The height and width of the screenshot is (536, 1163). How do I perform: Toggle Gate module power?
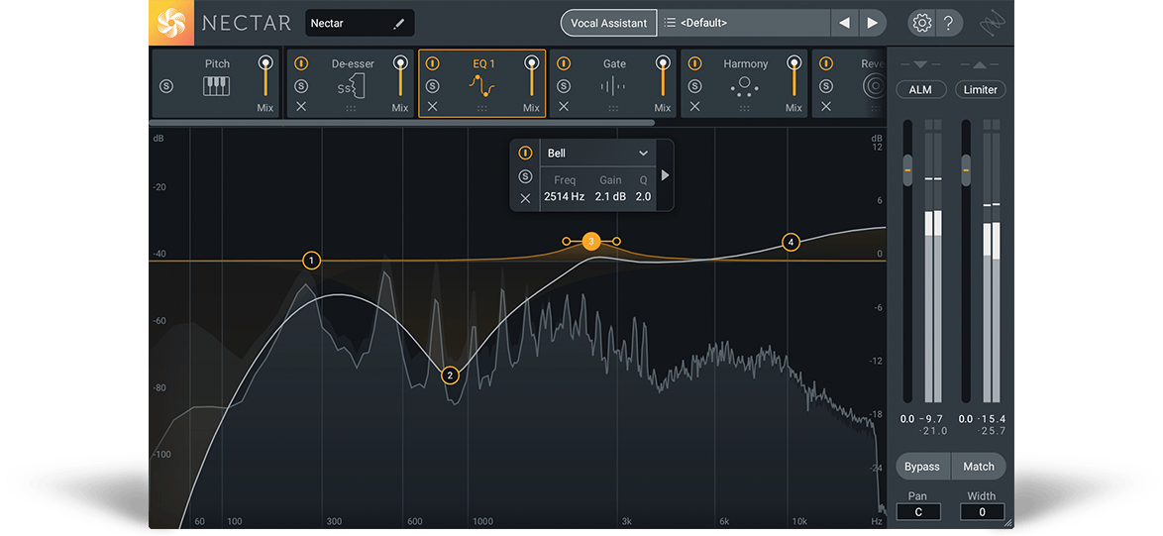click(564, 63)
